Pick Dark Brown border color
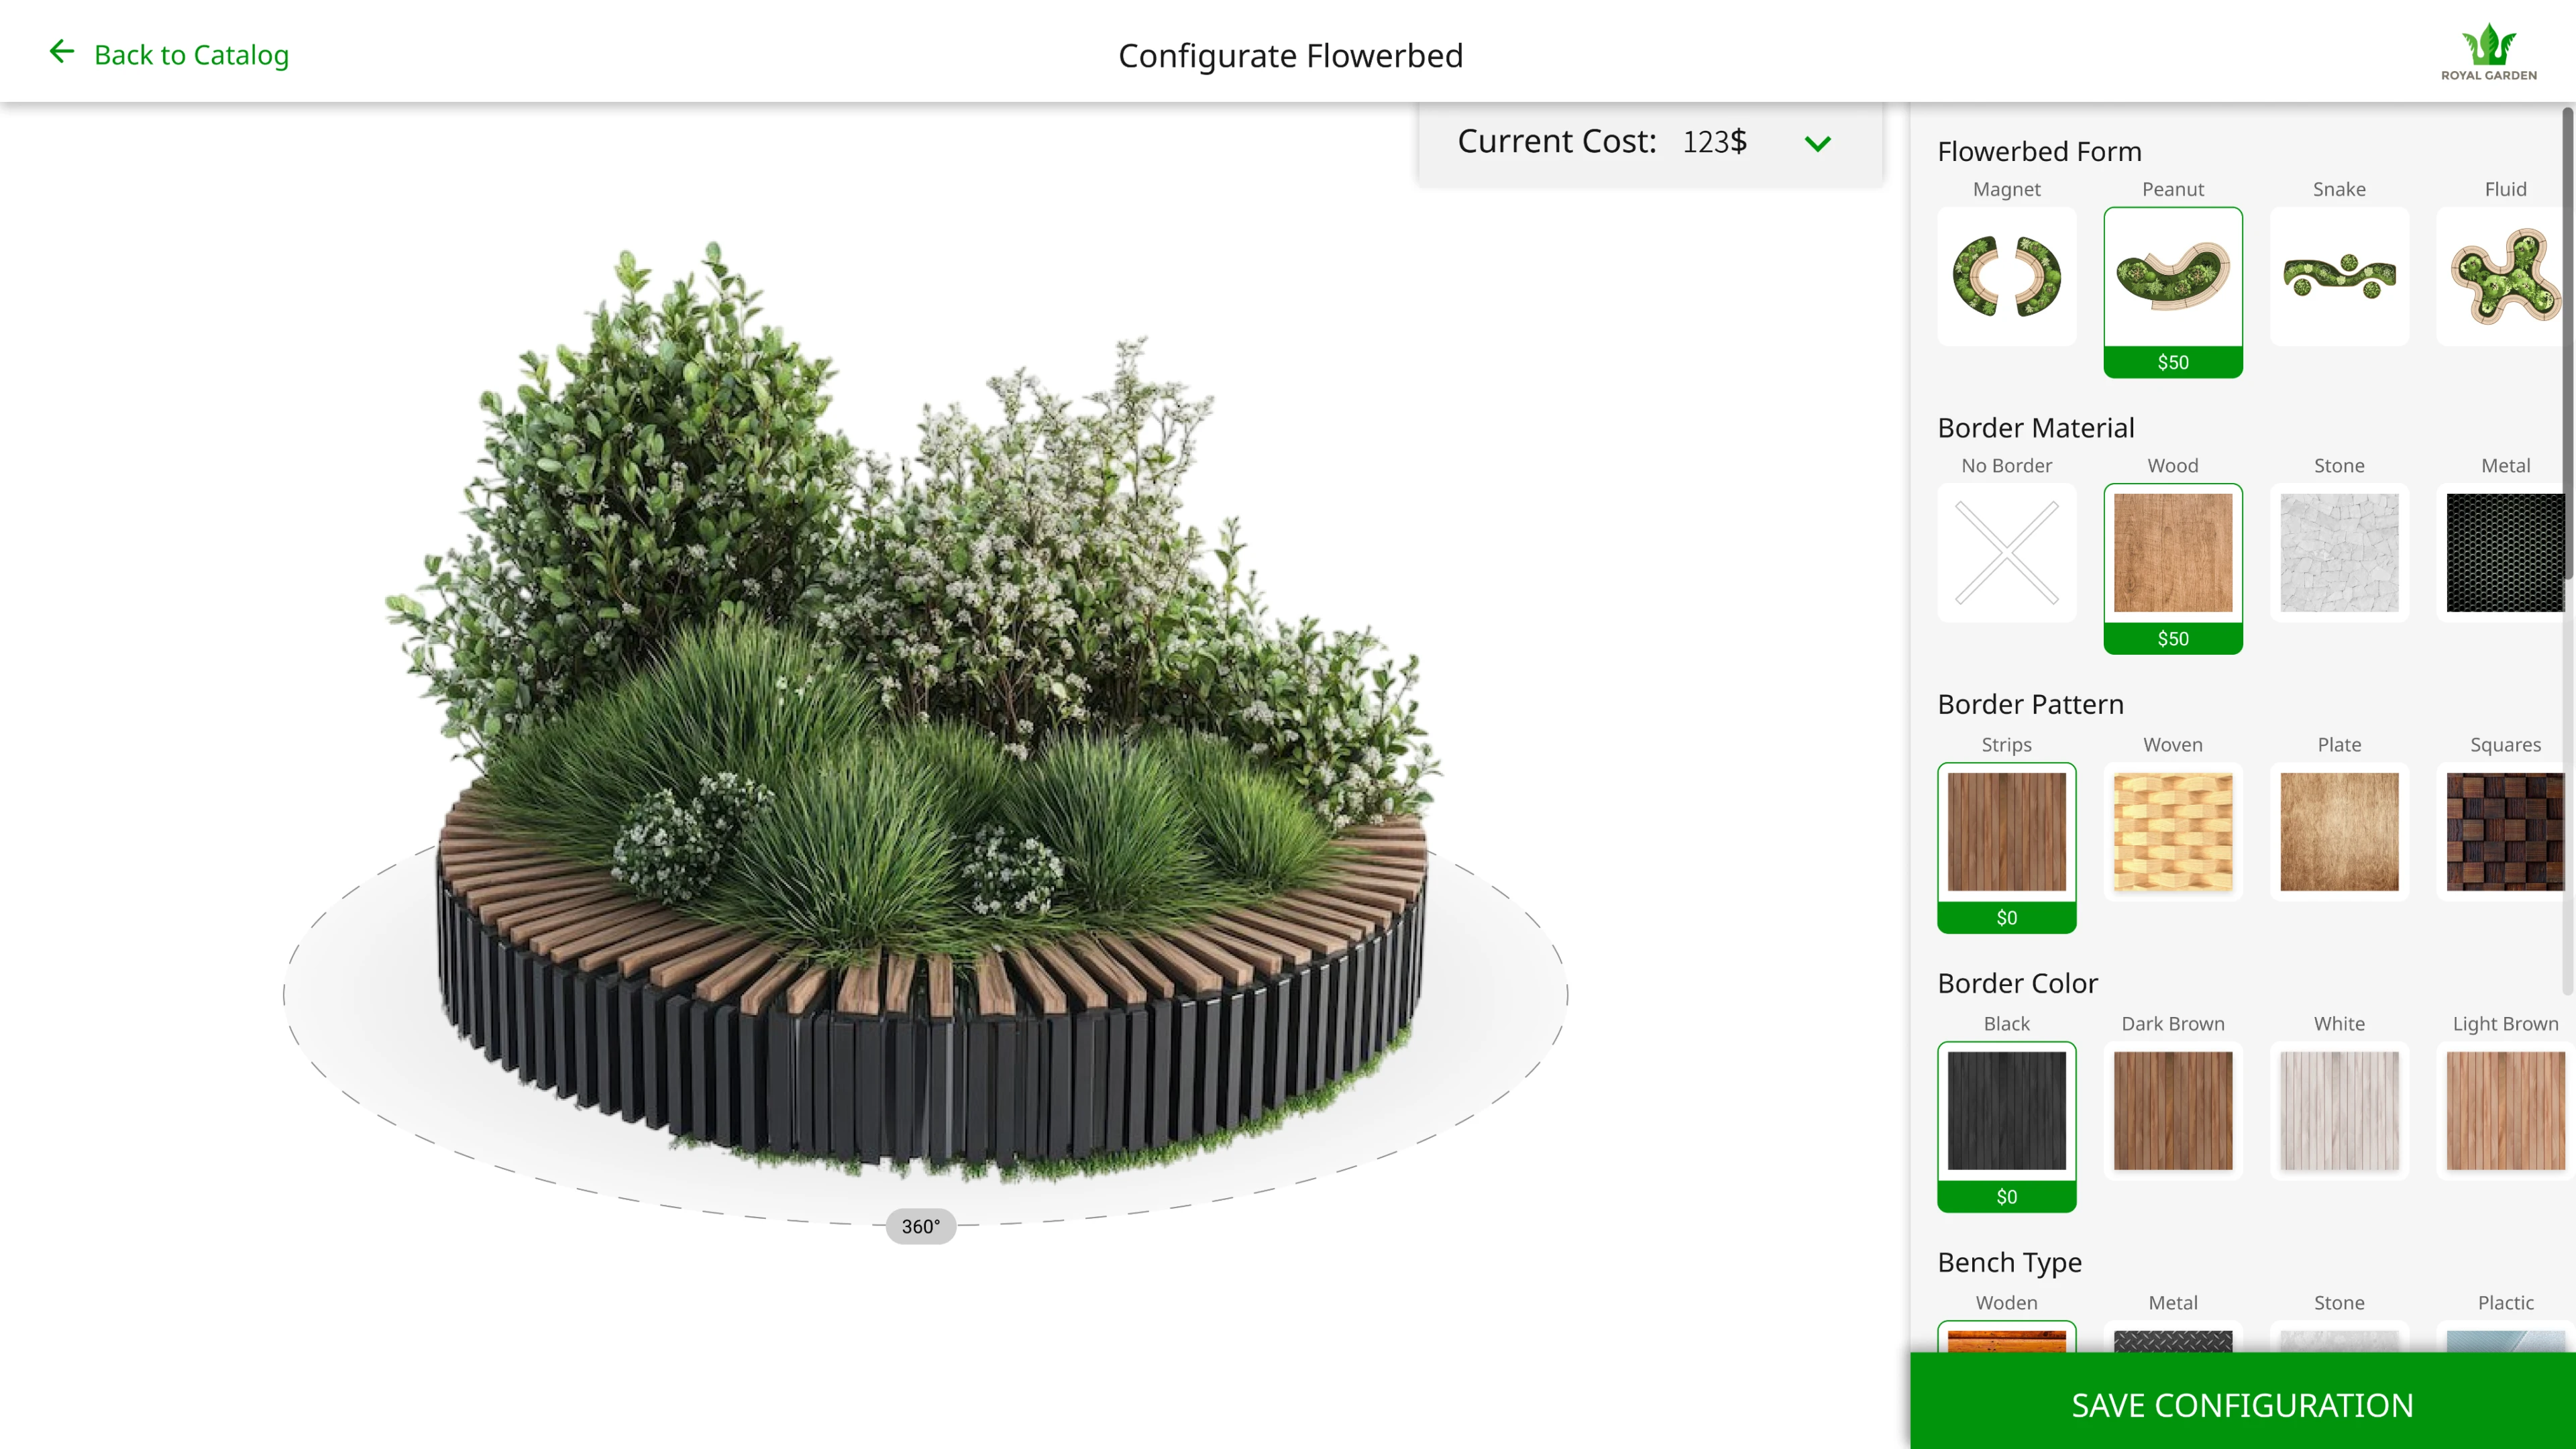Viewport: 2576px width, 1449px height. 2172,1110
